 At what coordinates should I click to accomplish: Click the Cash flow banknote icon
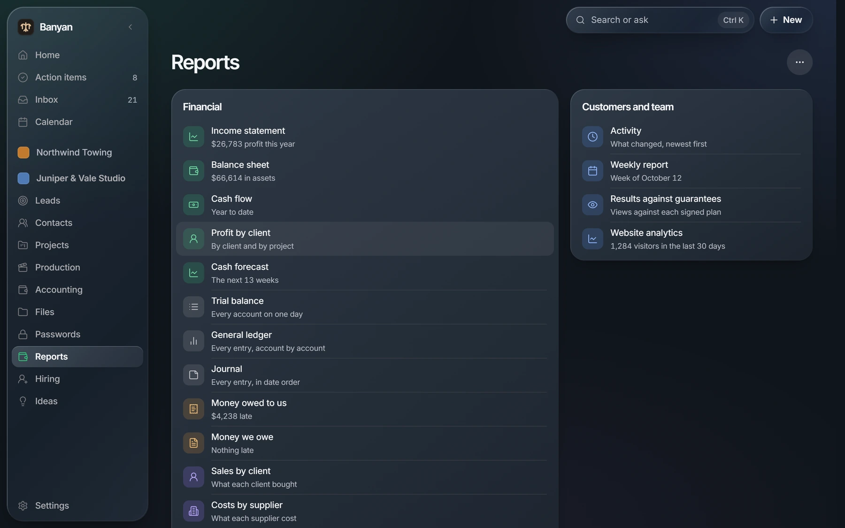tap(193, 205)
